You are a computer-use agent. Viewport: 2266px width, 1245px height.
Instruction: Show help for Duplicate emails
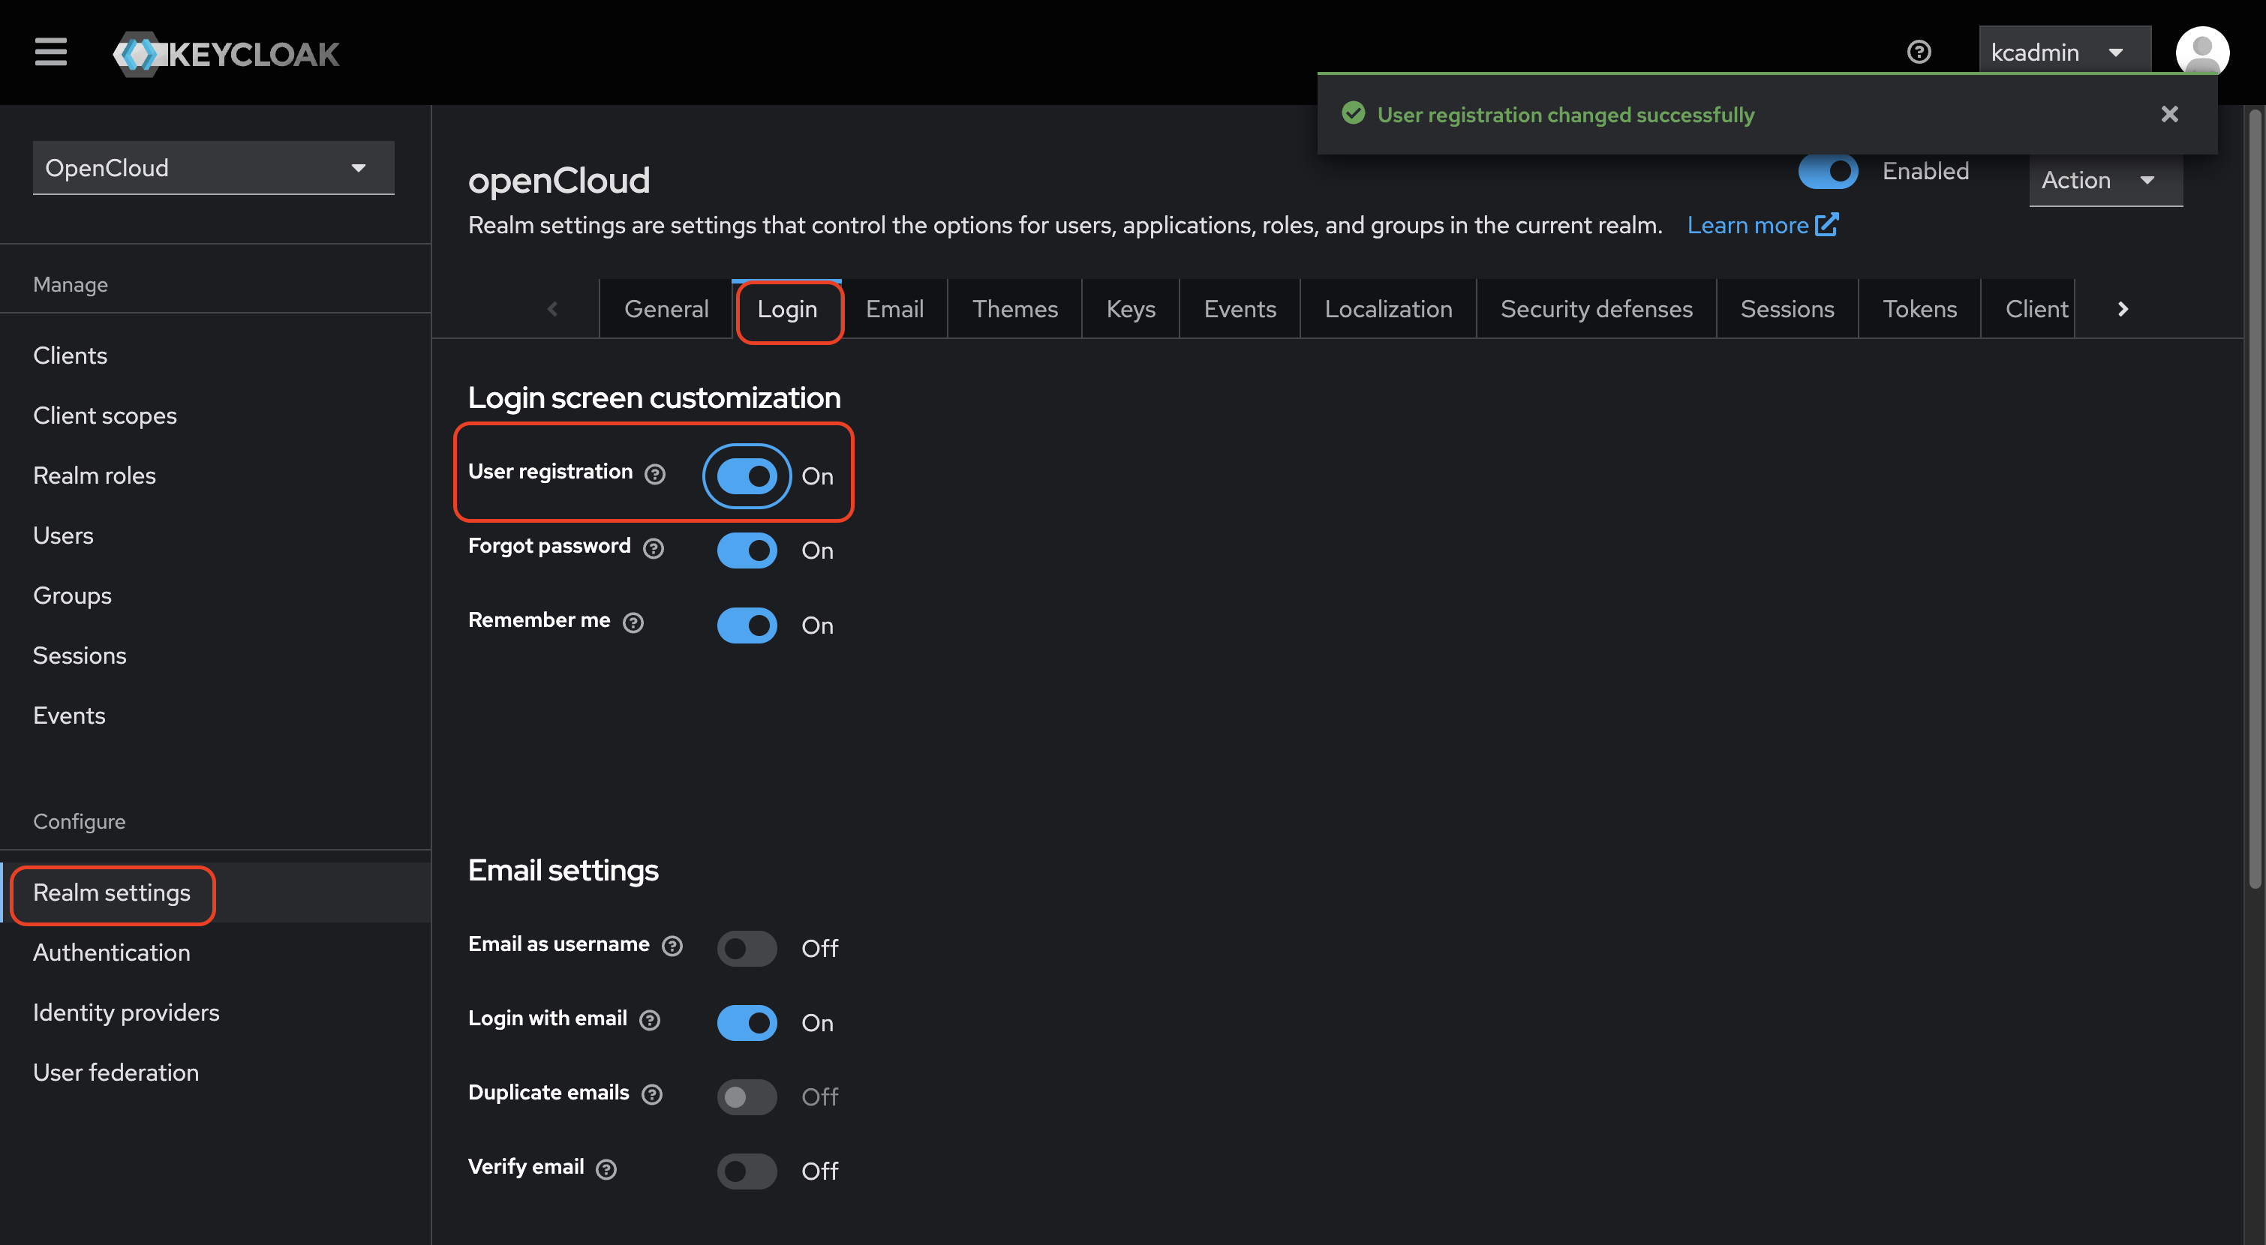tap(652, 1093)
